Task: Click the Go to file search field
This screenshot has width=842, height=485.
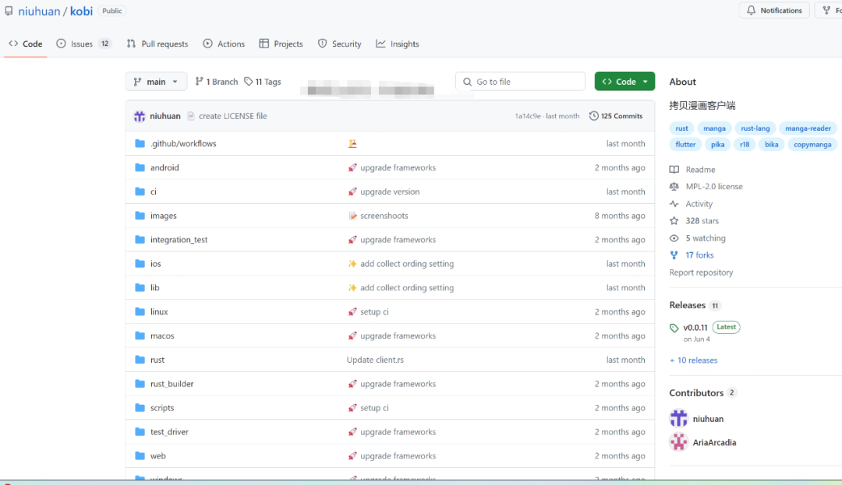Action: [520, 82]
